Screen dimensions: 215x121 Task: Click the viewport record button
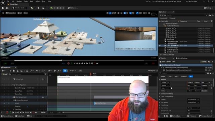(x=69, y=64)
